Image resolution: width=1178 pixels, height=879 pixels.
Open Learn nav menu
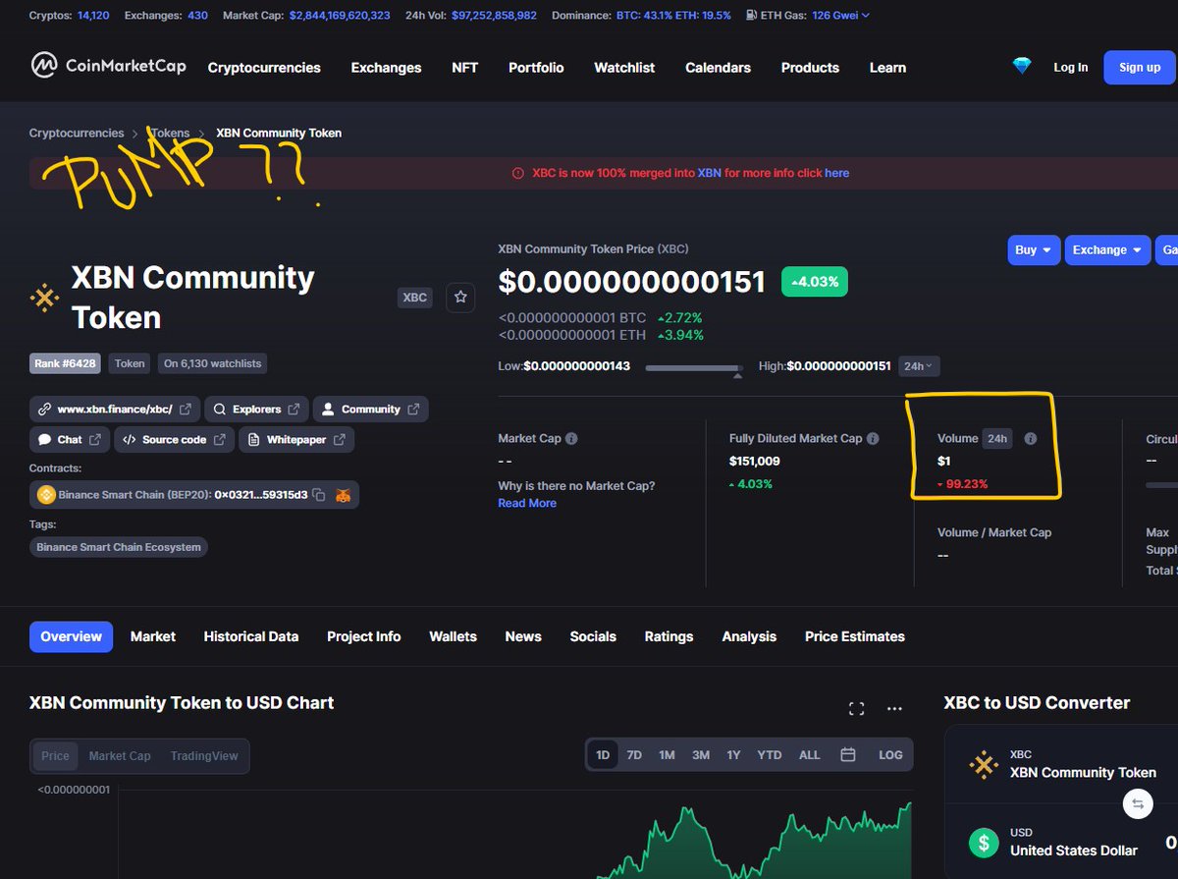(x=887, y=68)
